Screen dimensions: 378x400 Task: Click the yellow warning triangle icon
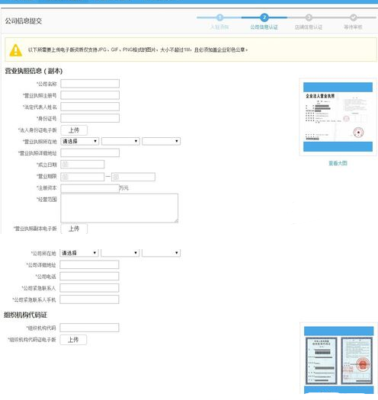[15, 50]
